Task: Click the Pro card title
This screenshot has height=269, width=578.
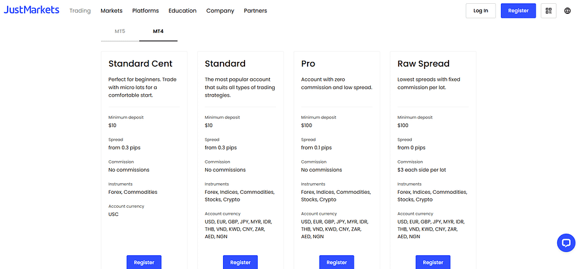Action: (308, 64)
